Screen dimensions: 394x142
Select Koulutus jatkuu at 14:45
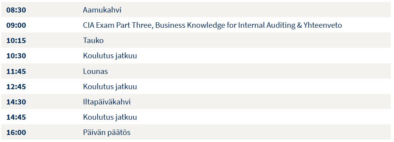(x=110, y=117)
